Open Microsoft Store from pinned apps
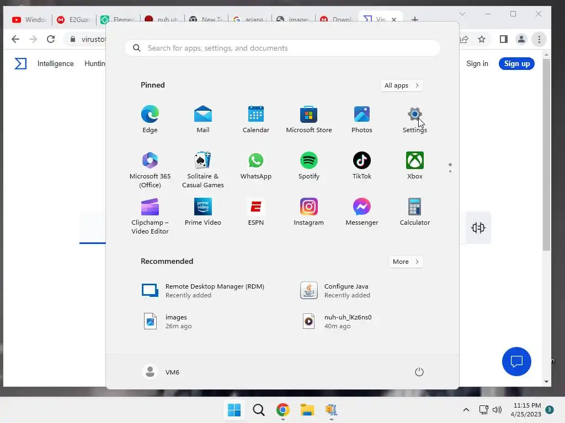The height and width of the screenshot is (423, 565). 309,120
